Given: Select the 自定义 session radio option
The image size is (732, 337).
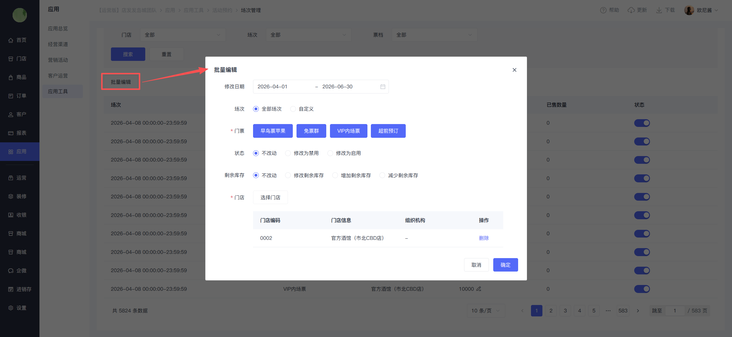Looking at the screenshot, I should 293,109.
